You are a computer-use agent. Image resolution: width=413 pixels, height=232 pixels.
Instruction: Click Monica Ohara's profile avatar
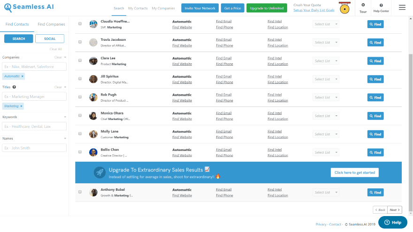[x=93, y=116]
